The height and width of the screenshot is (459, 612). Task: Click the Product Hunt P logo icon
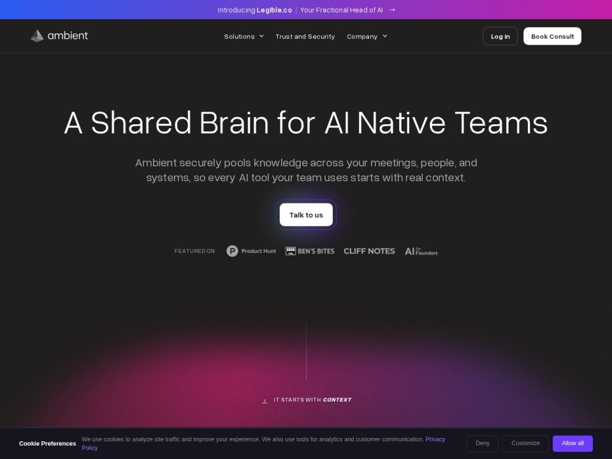point(232,251)
